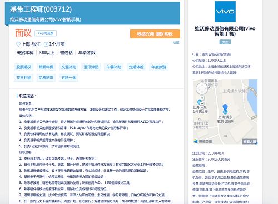The width and height of the screenshot is (278, 204).
Task: Click the 带薪年假 benefit tag
Action: (46, 67)
